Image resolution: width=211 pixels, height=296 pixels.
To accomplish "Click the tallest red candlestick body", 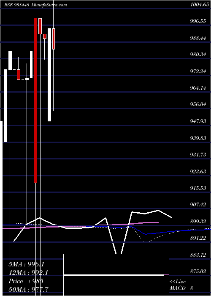I will [35, 101].
